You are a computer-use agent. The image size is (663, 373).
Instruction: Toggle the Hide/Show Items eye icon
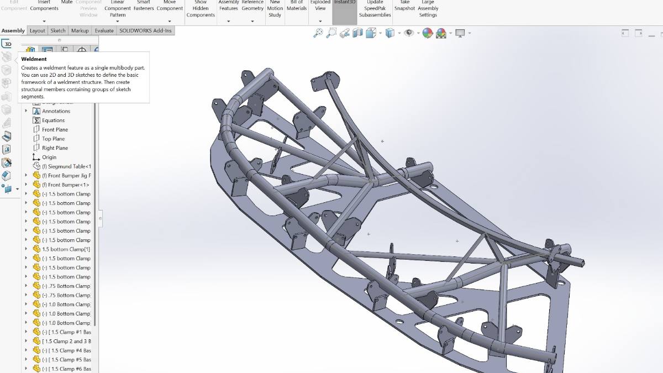[x=408, y=33]
